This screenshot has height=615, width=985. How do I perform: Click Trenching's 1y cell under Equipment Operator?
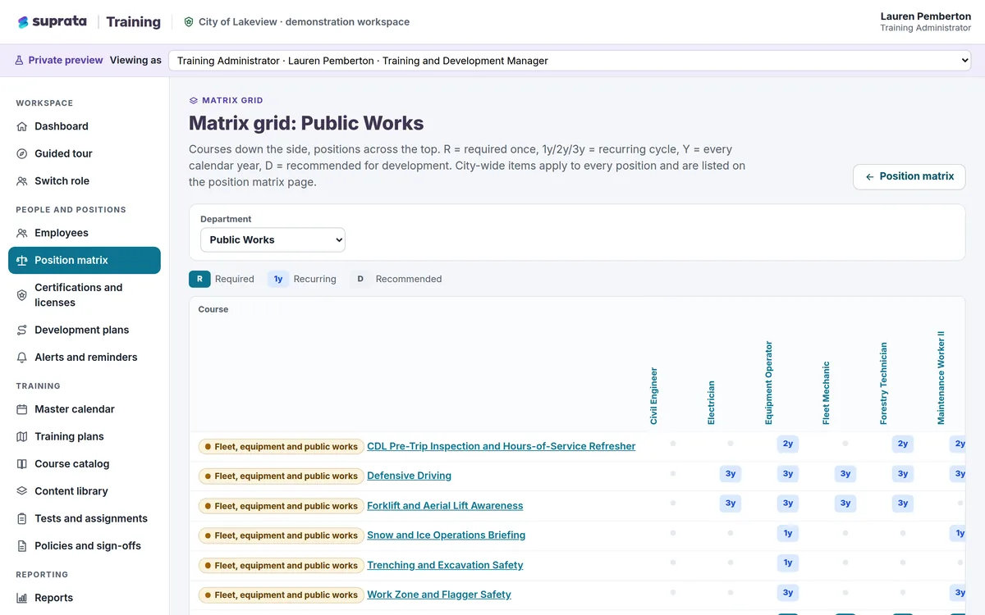pyautogui.click(x=788, y=563)
